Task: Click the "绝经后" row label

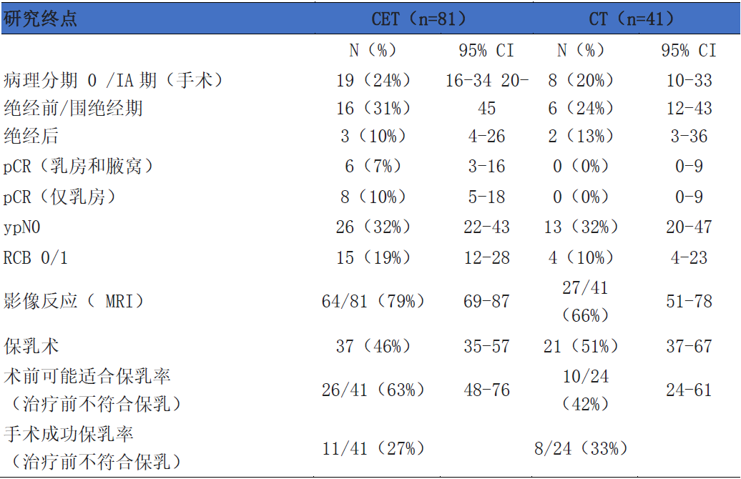Action: pos(31,136)
